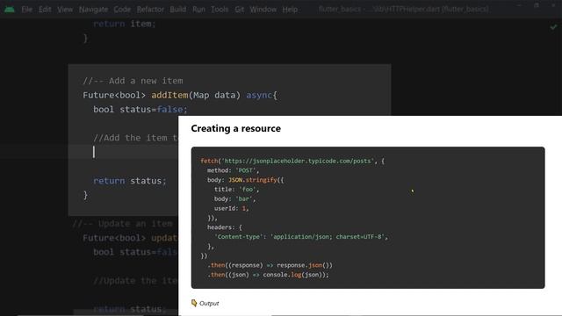Viewport: 562px width, 316px height.
Task: Open the Refactor menu
Action: (150, 10)
